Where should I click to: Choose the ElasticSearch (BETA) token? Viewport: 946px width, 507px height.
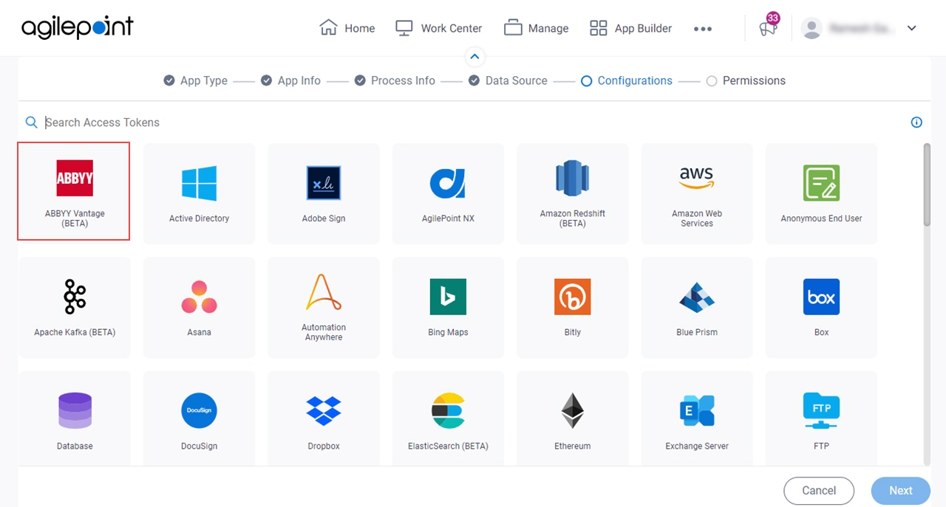coord(448,418)
